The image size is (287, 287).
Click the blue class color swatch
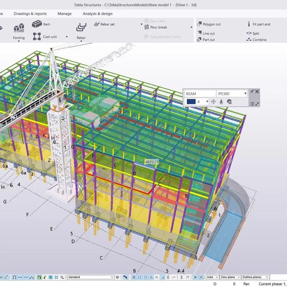coord(191,101)
